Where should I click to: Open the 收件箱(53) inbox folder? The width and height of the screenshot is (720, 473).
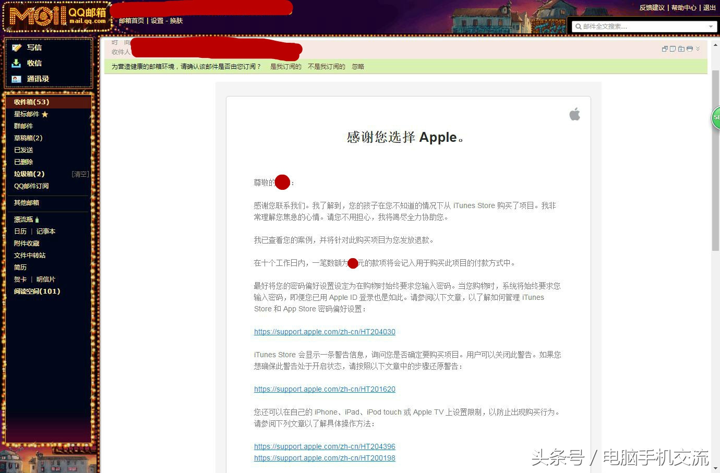coord(31,102)
